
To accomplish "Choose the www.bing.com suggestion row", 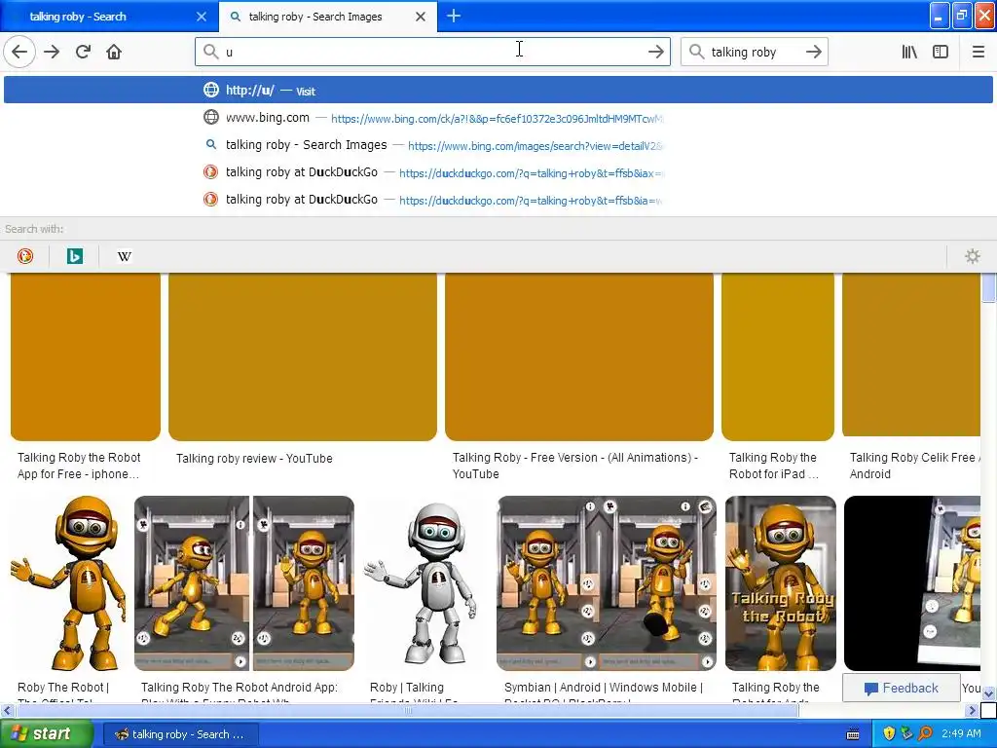I will [498, 118].
